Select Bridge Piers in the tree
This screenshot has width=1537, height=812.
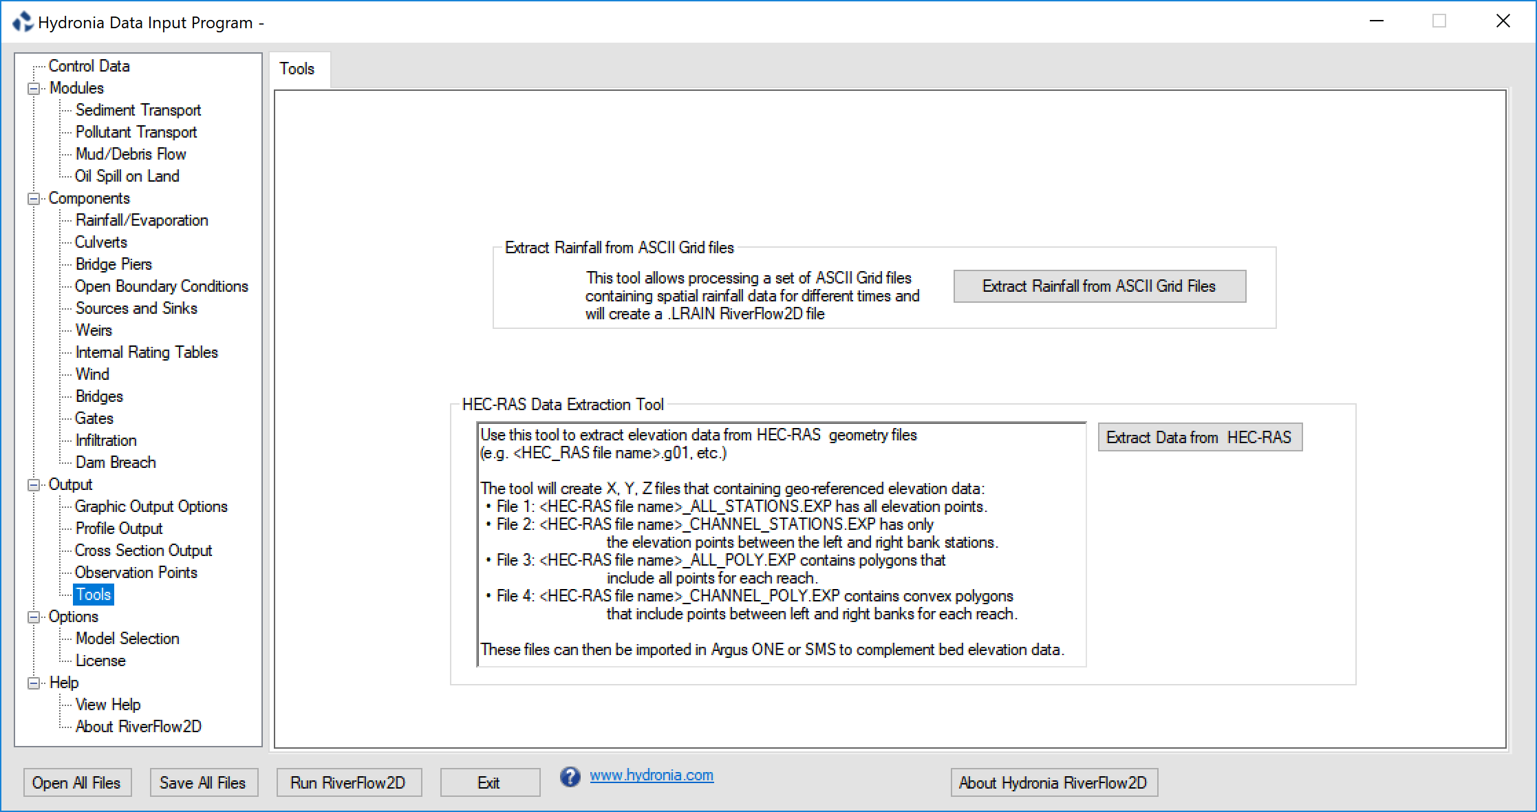tap(114, 264)
